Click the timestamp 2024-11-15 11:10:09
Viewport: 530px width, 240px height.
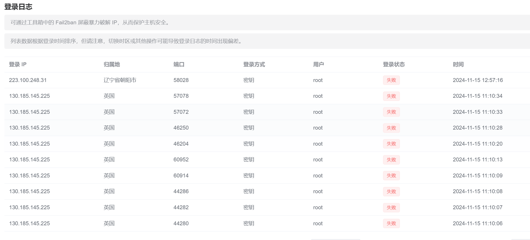coord(478,176)
